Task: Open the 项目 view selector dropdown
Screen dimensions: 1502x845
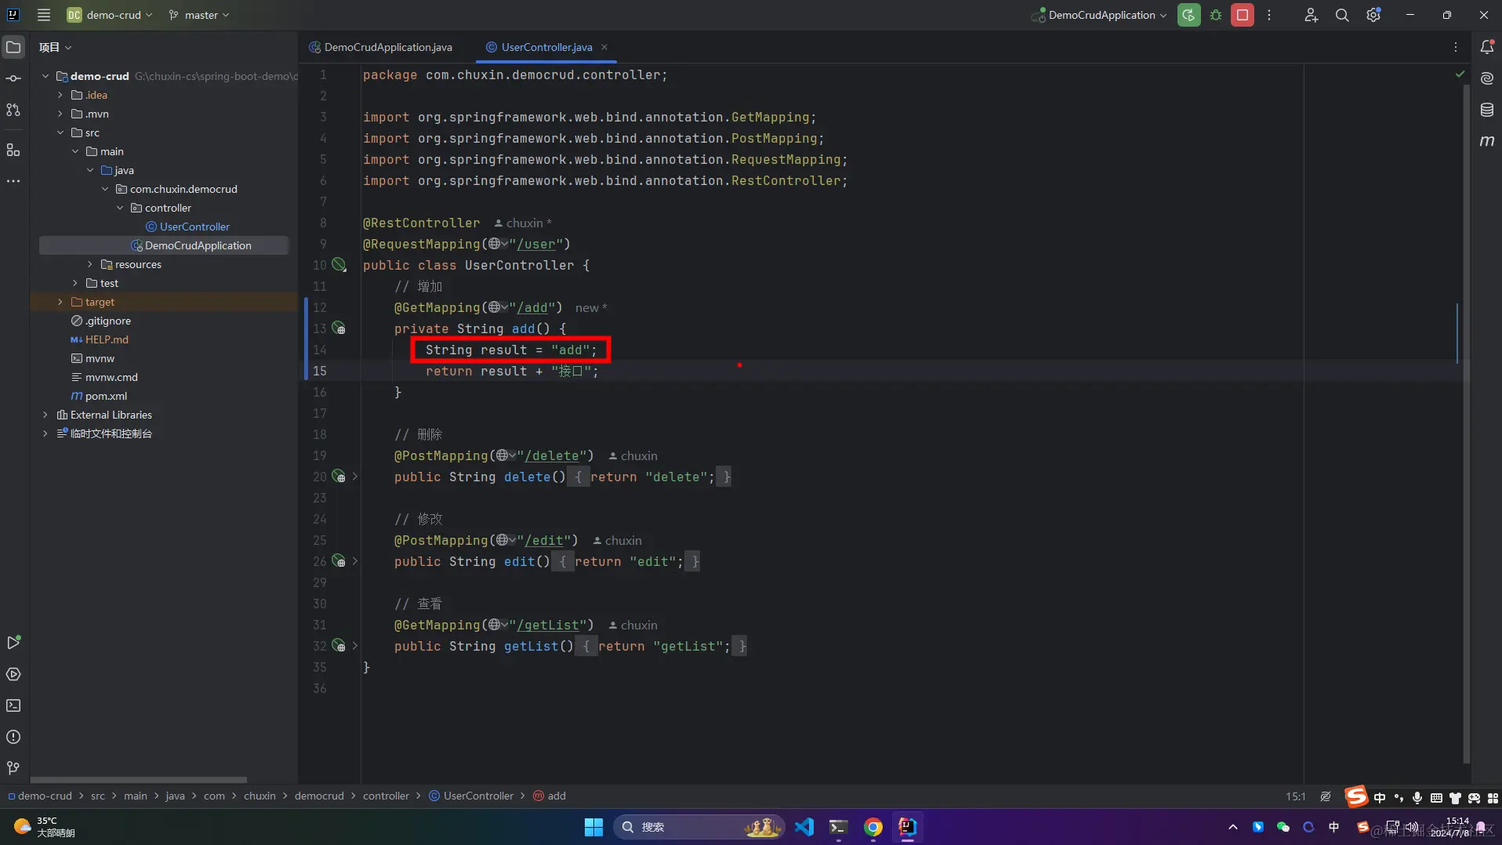Action: point(56,47)
